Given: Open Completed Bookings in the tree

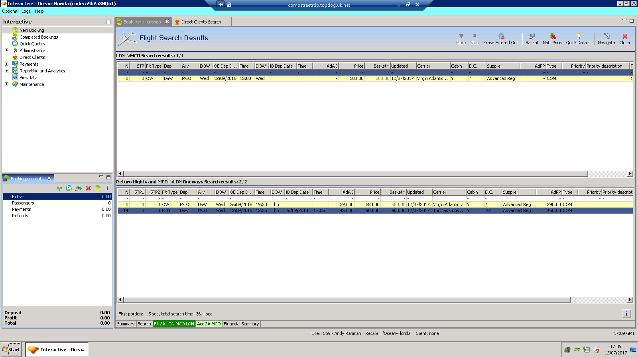Looking at the screenshot, I should tap(39, 37).
